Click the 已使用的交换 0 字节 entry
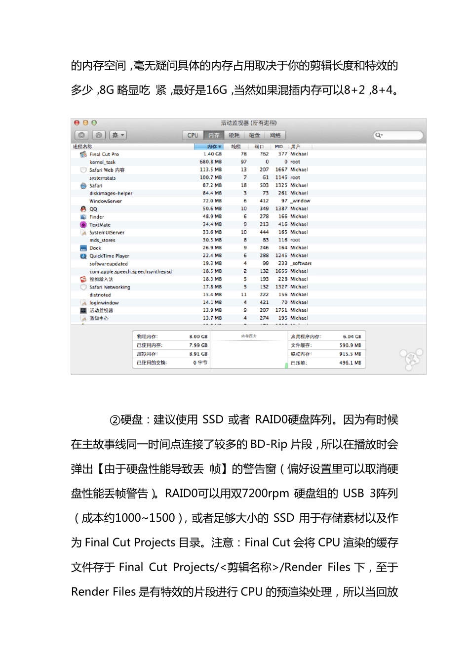This screenshot has height=664, width=469. click(x=171, y=363)
